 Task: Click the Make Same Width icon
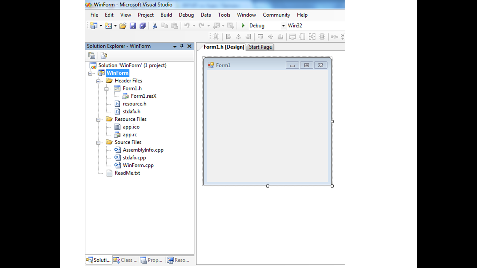[x=292, y=36]
